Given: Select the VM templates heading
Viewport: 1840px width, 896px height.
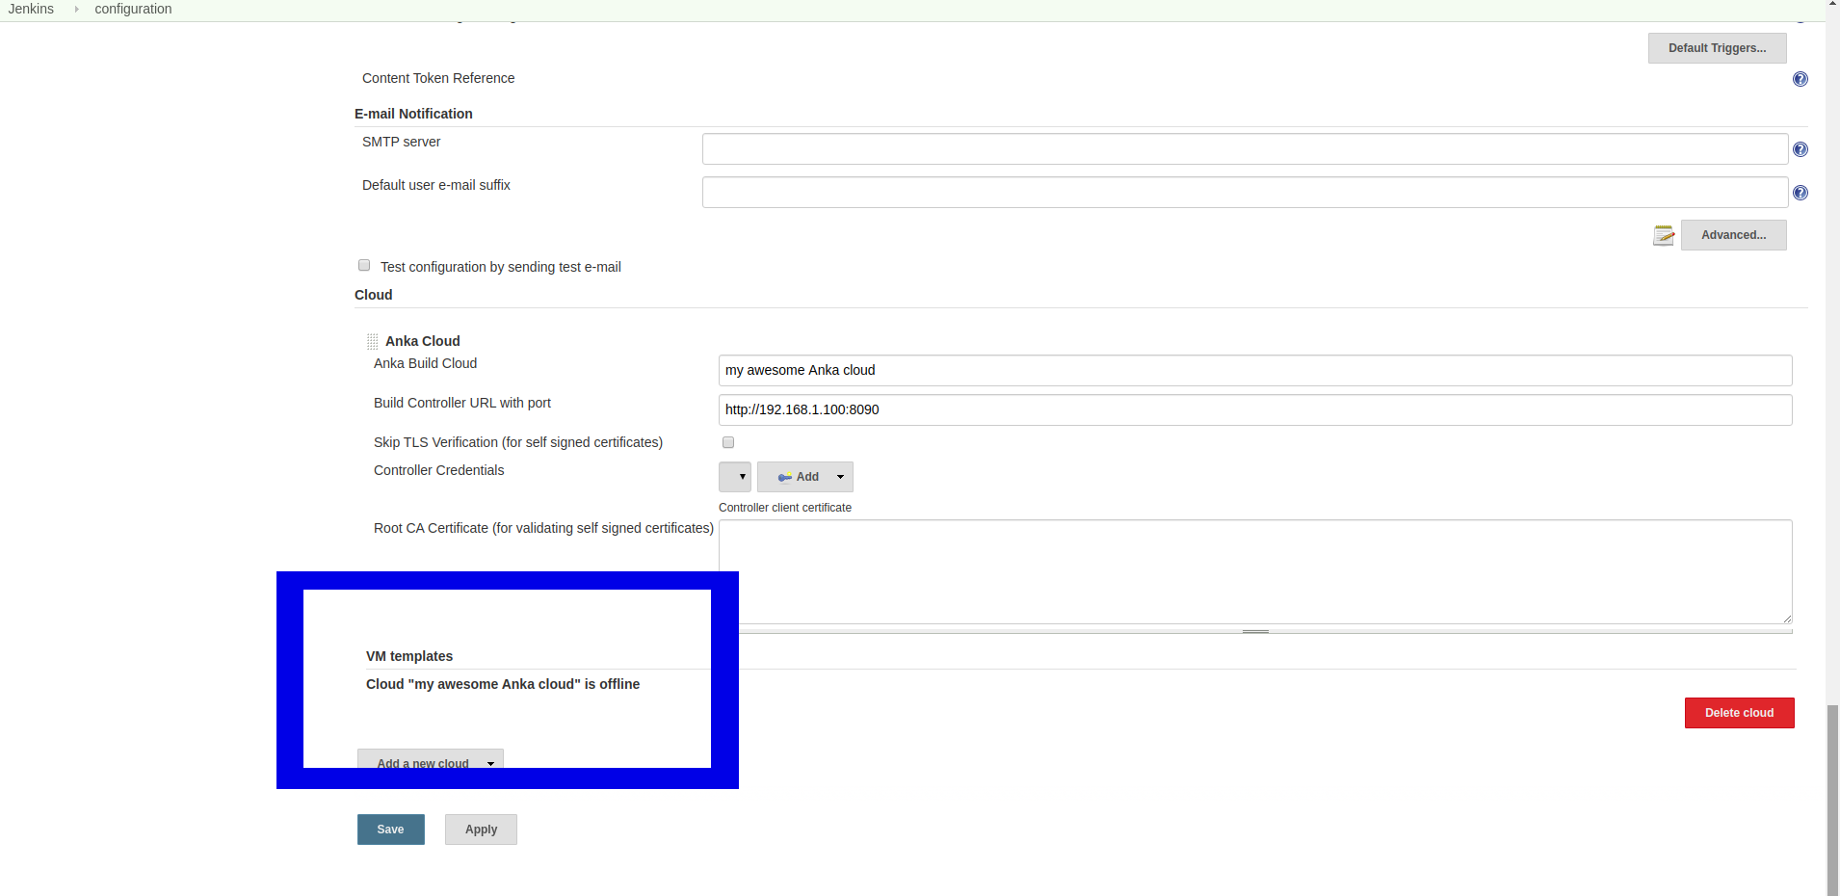Looking at the screenshot, I should (409, 656).
